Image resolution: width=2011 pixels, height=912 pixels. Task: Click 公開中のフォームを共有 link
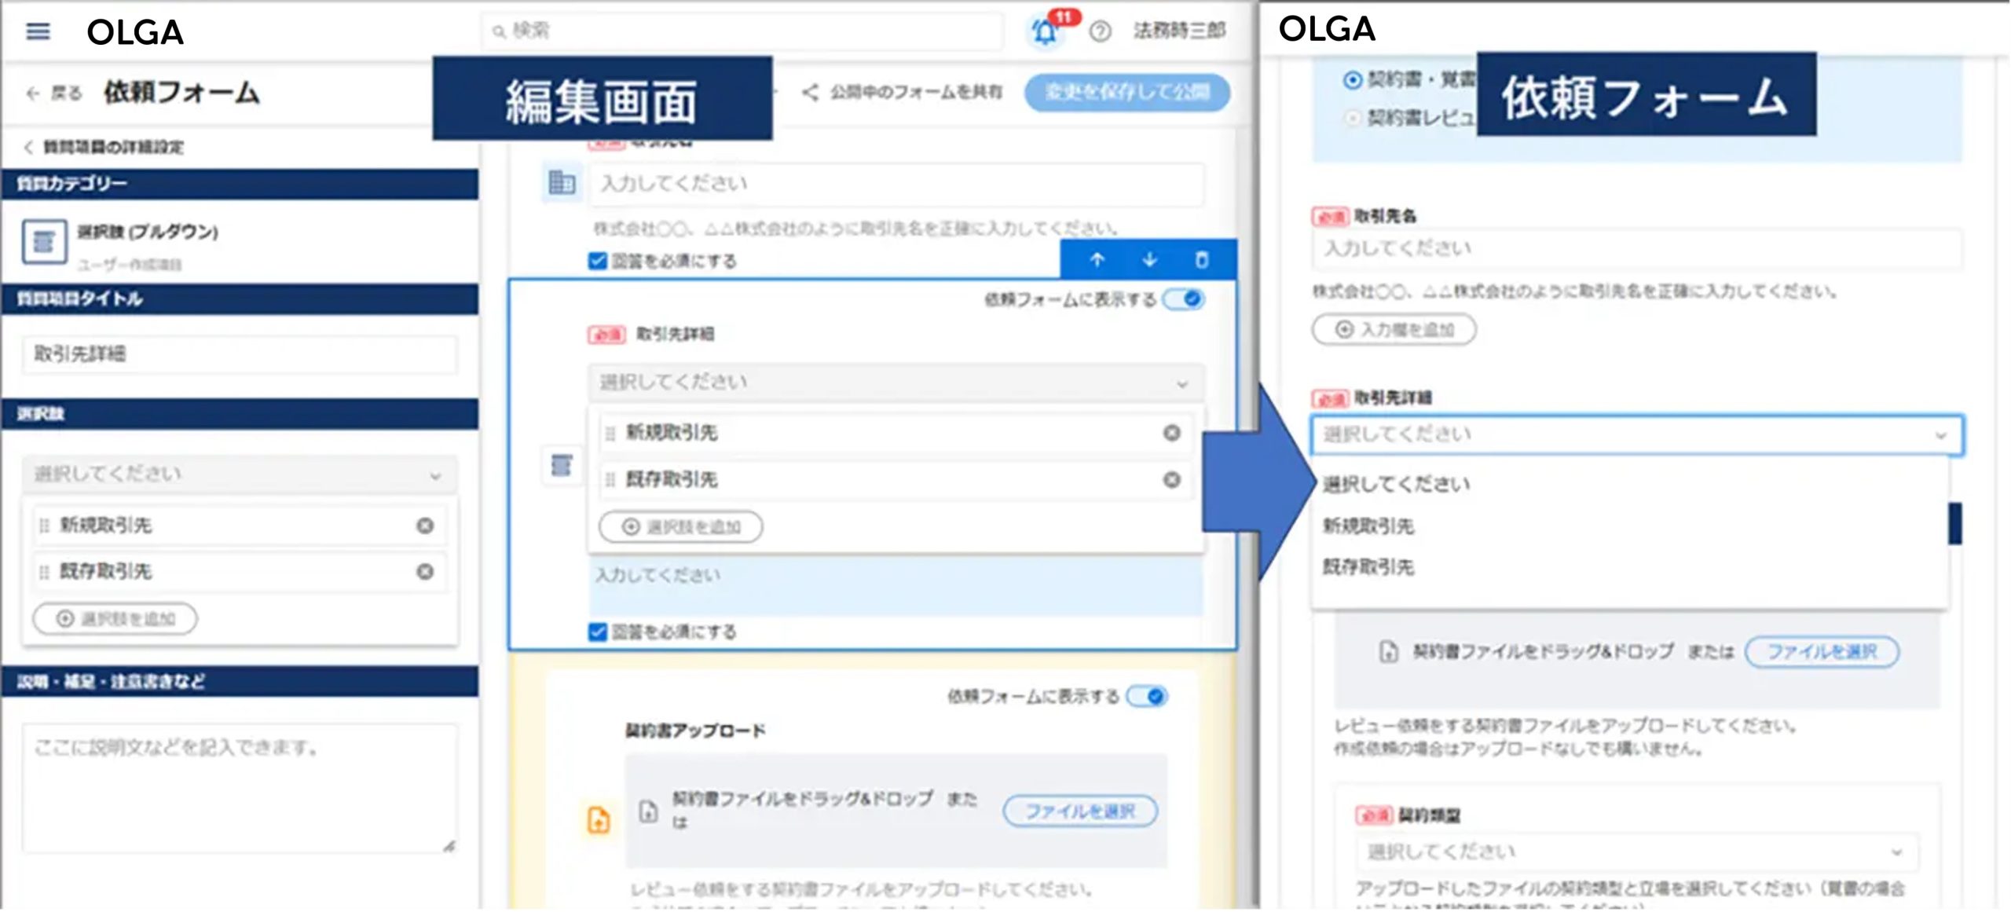pyautogui.click(x=916, y=93)
